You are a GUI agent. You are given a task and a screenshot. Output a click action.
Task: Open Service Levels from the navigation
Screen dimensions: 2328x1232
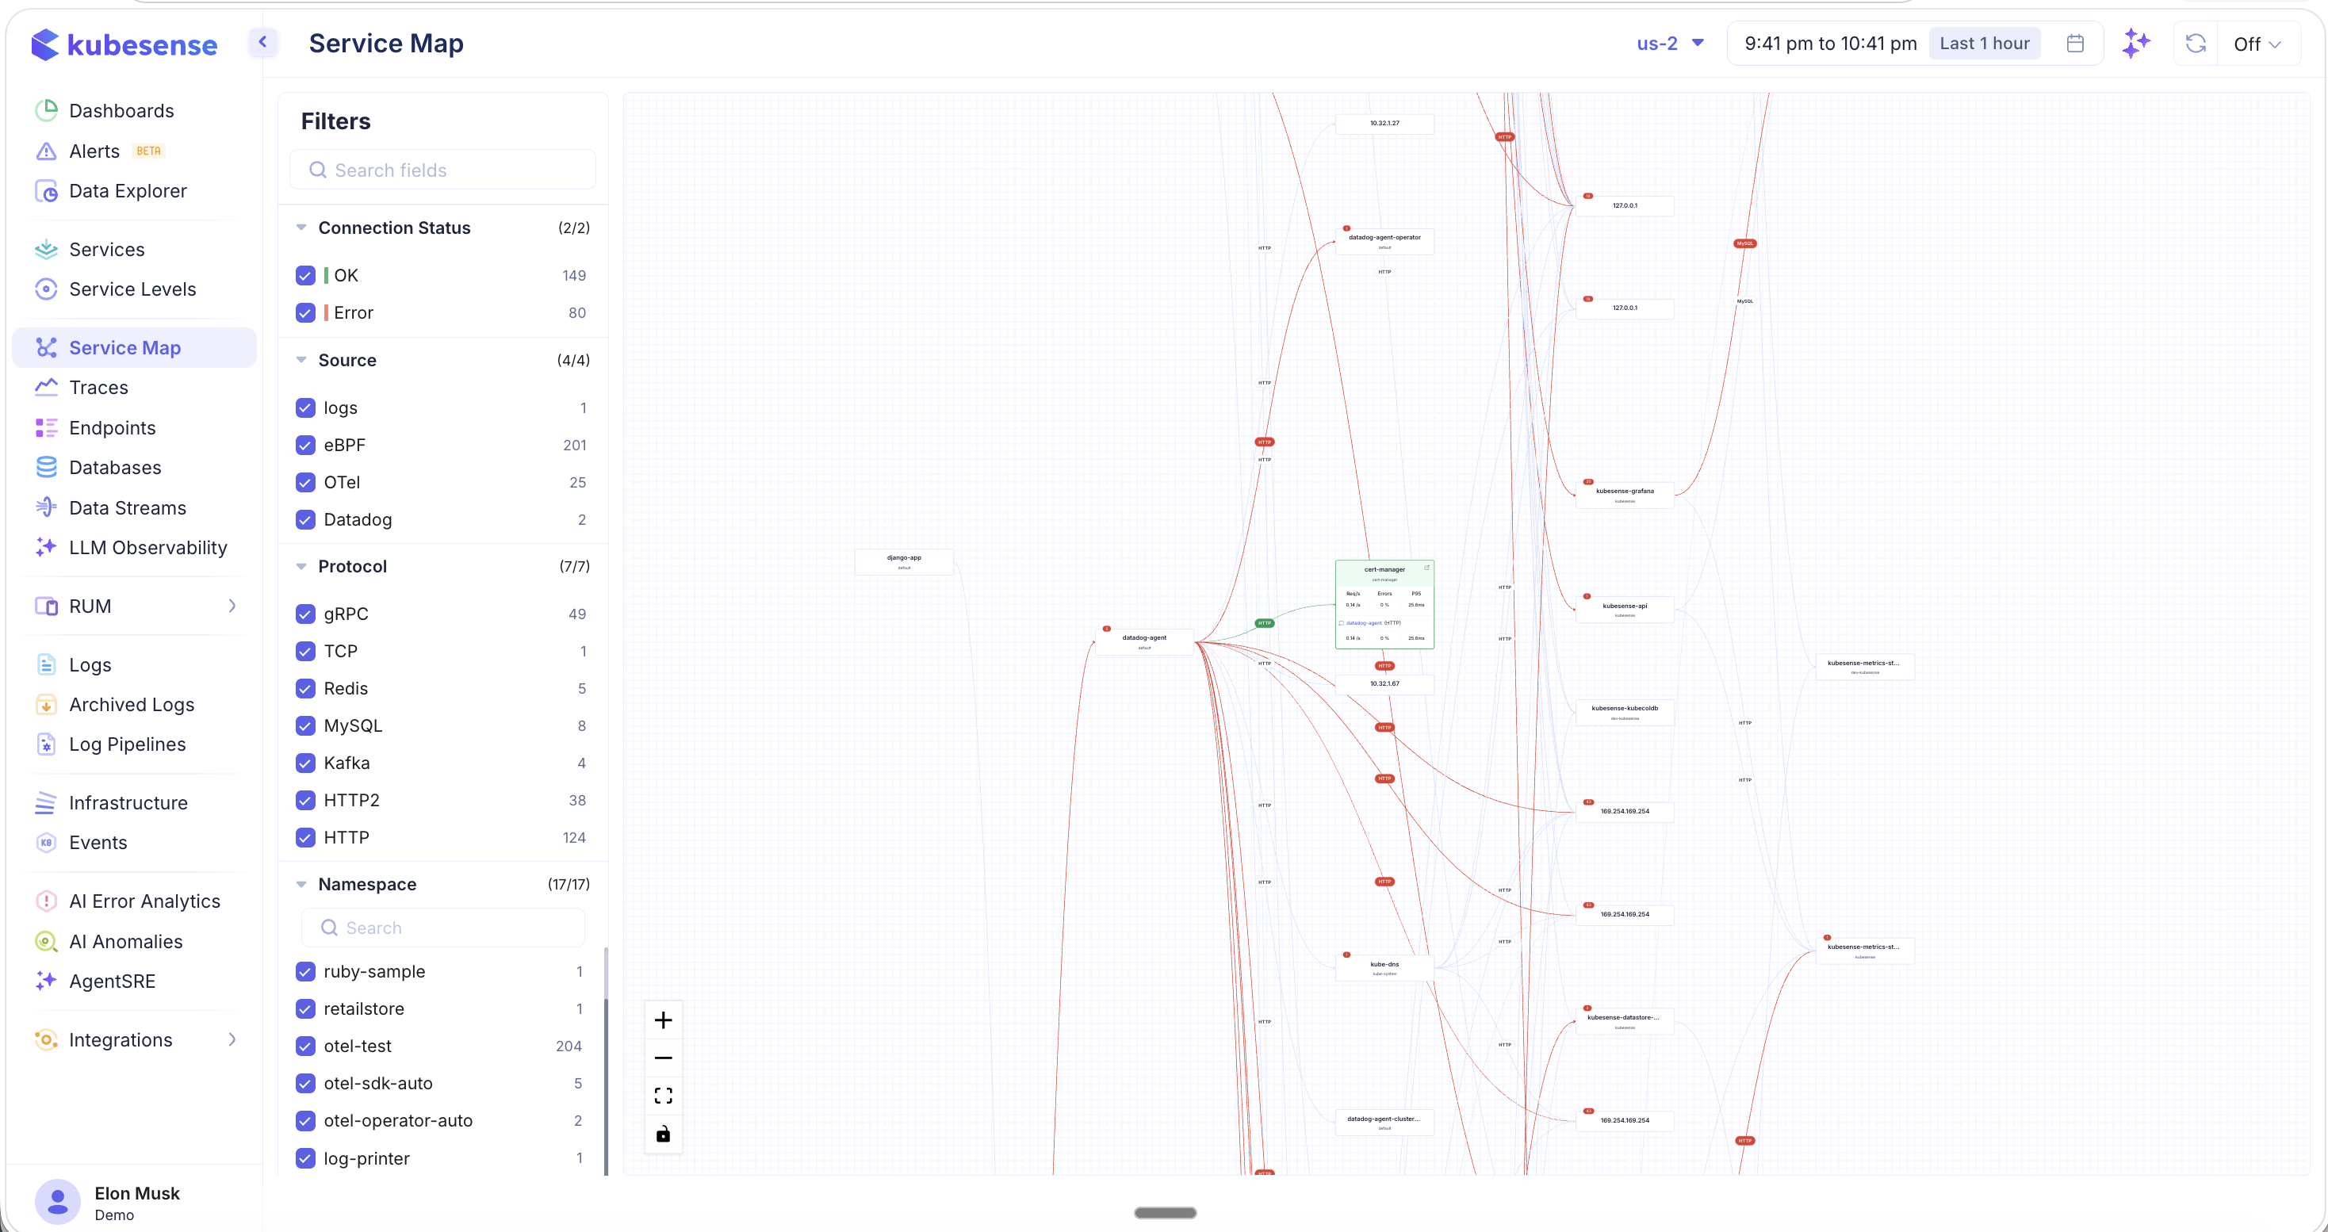133,289
